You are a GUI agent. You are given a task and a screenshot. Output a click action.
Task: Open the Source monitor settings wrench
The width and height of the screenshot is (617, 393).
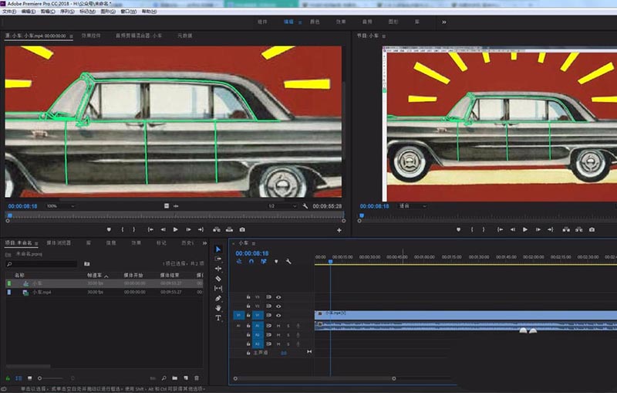306,206
